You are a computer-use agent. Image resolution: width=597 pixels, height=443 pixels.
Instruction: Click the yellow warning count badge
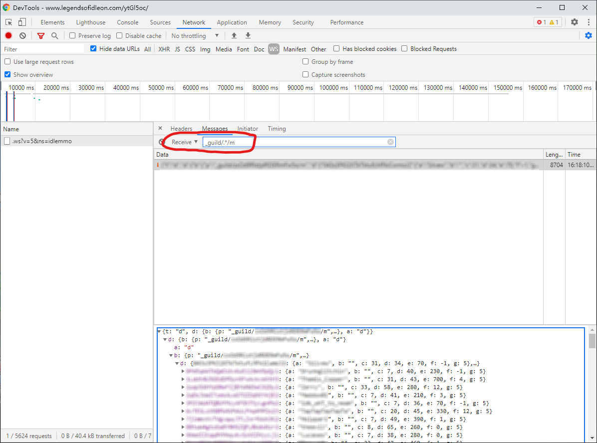[x=554, y=22]
